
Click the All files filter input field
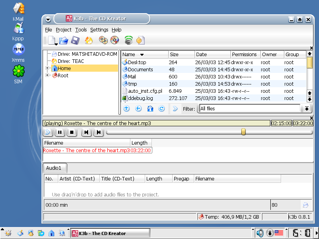click(x=250, y=108)
